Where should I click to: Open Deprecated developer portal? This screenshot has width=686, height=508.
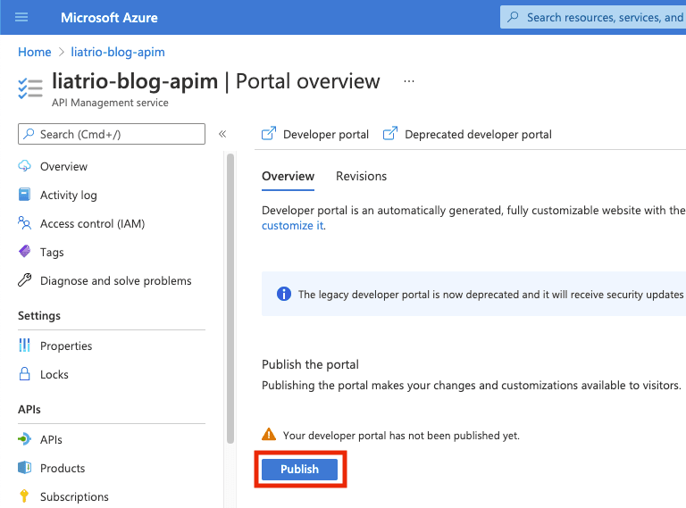point(478,134)
